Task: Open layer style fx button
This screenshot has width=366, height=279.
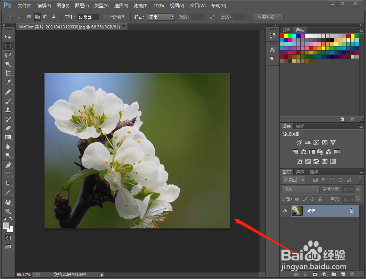Action: 306,274
